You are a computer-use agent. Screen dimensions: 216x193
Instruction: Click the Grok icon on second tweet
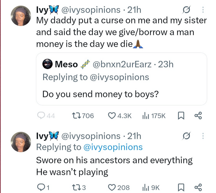(x=185, y=136)
